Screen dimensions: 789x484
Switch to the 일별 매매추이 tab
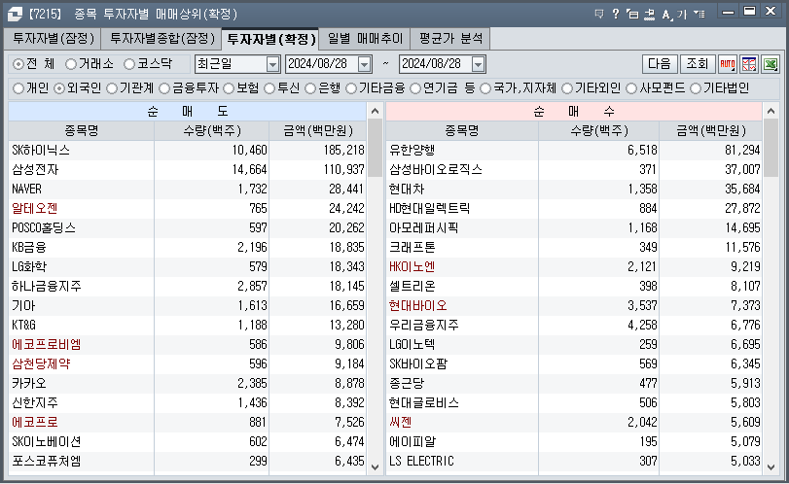click(365, 39)
